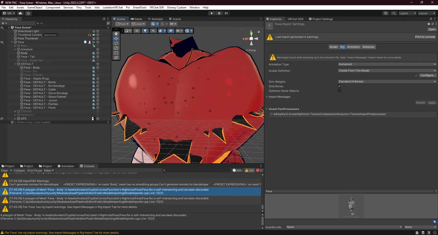Collapse the Asset PostProcessors section
This screenshot has width=438, height=235.
click(267, 109)
